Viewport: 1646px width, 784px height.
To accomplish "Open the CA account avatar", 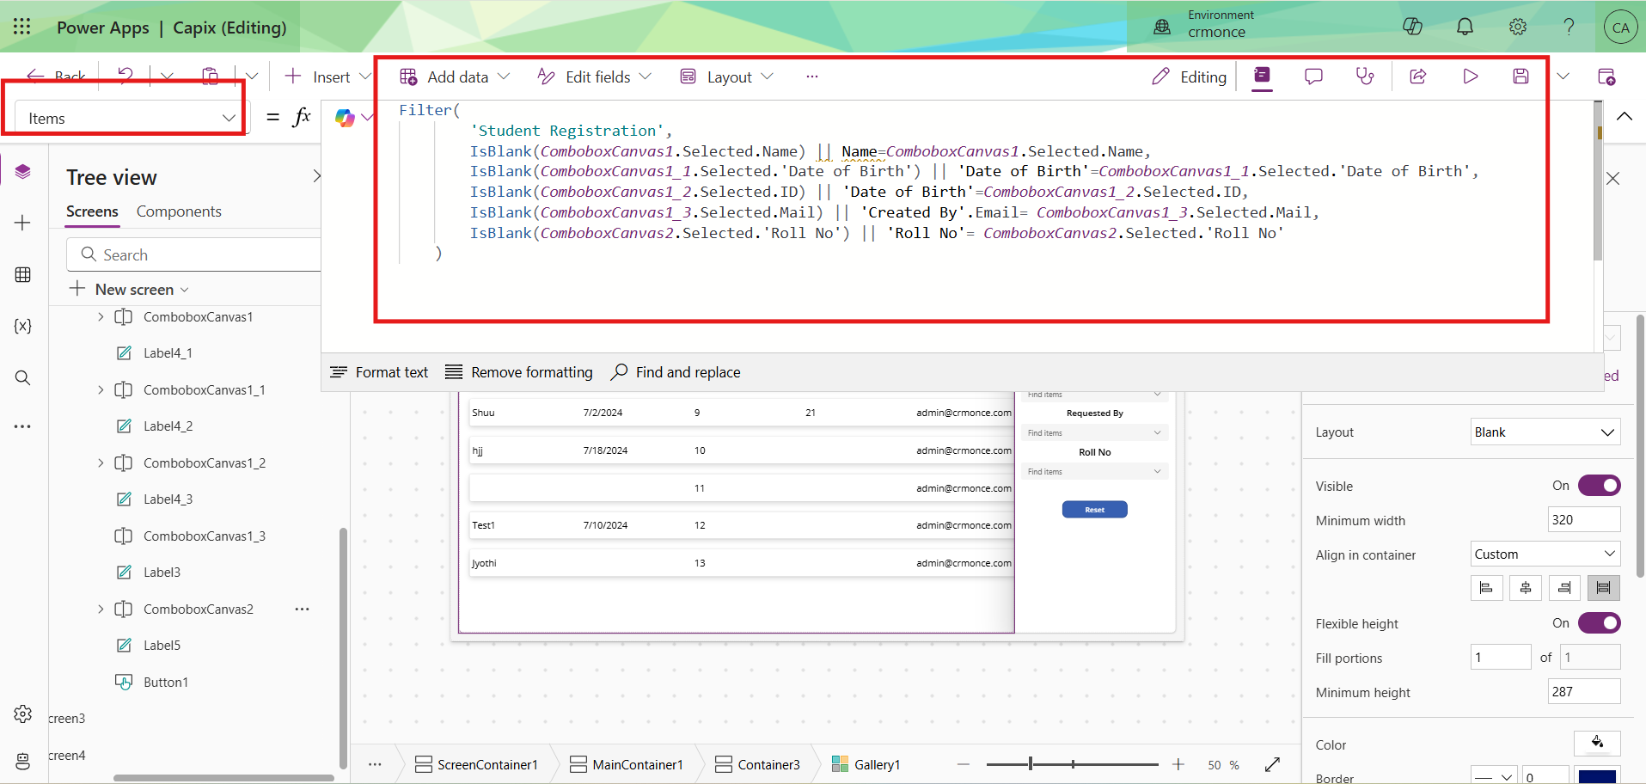I will coord(1620,28).
